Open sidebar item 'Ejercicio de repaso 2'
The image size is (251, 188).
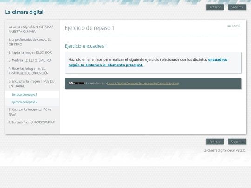tap(32, 102)
